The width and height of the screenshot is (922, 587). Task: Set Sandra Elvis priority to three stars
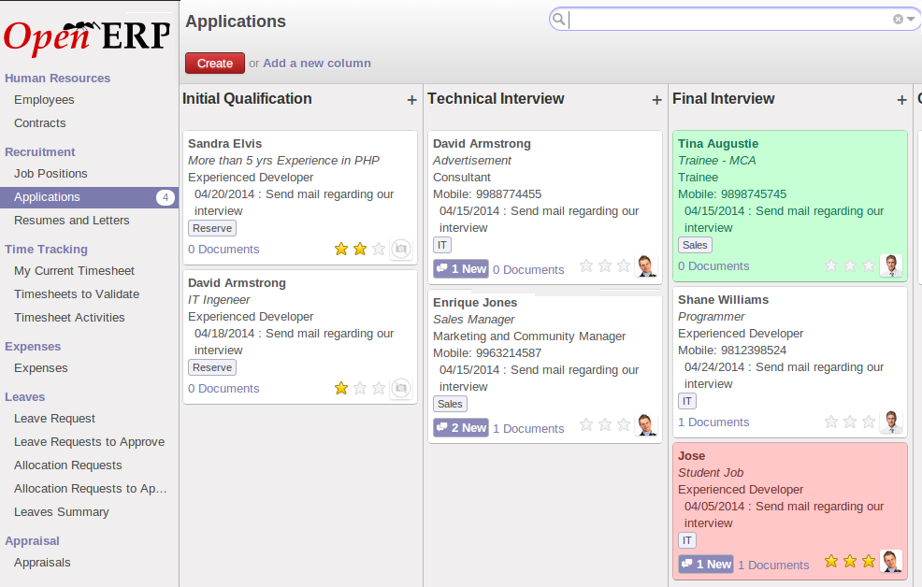click(x=379, y=249)
